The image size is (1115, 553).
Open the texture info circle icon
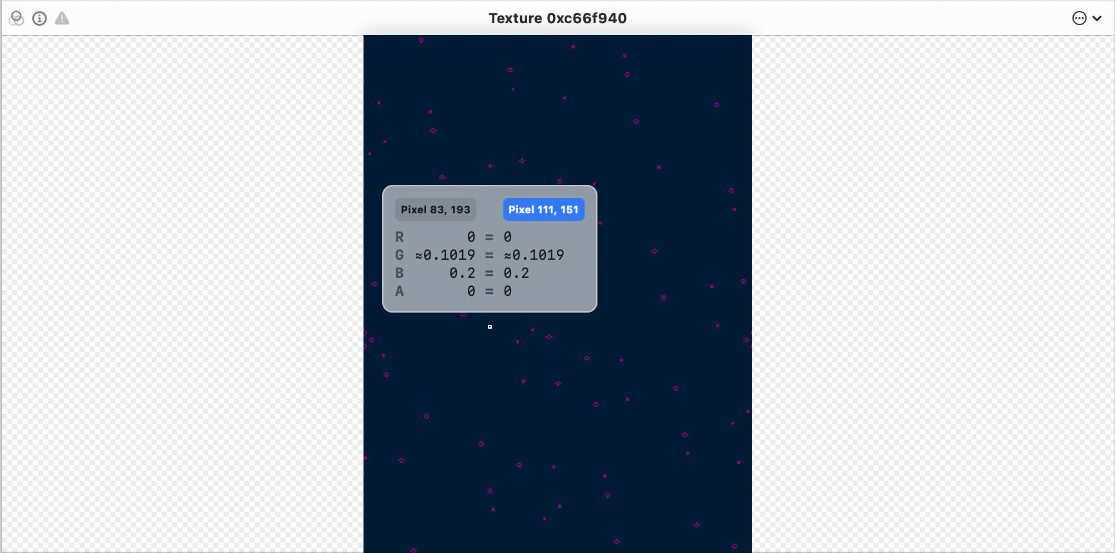39,19
